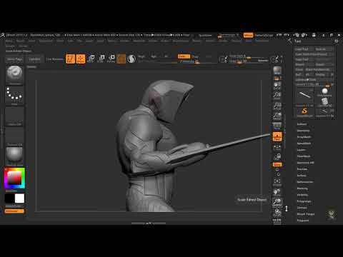Click the BPR render icon
Viewport: 343px width, 257px height.
[x=277, y=71]
